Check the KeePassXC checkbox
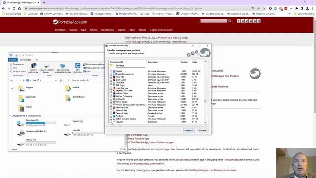The height and width of the screenshot is (178, 316). [x=111, y=99]
